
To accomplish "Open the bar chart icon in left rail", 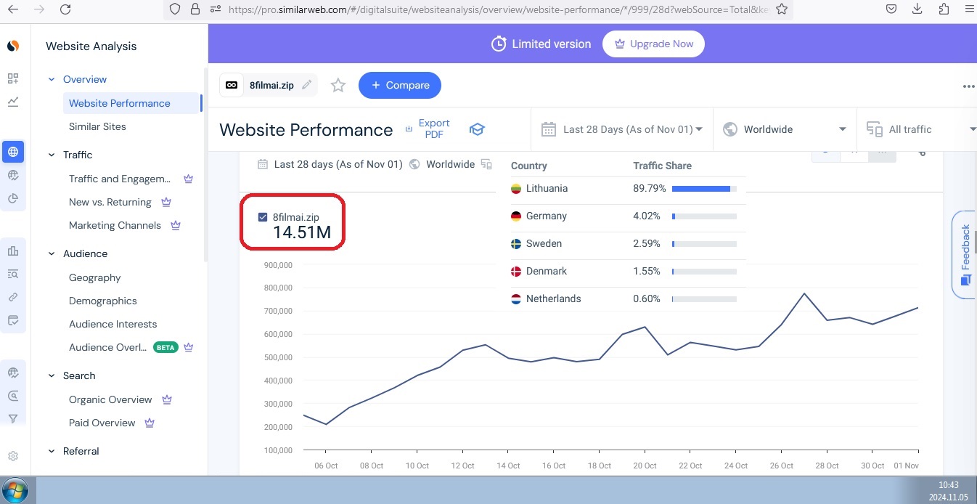I will point(13,251).
